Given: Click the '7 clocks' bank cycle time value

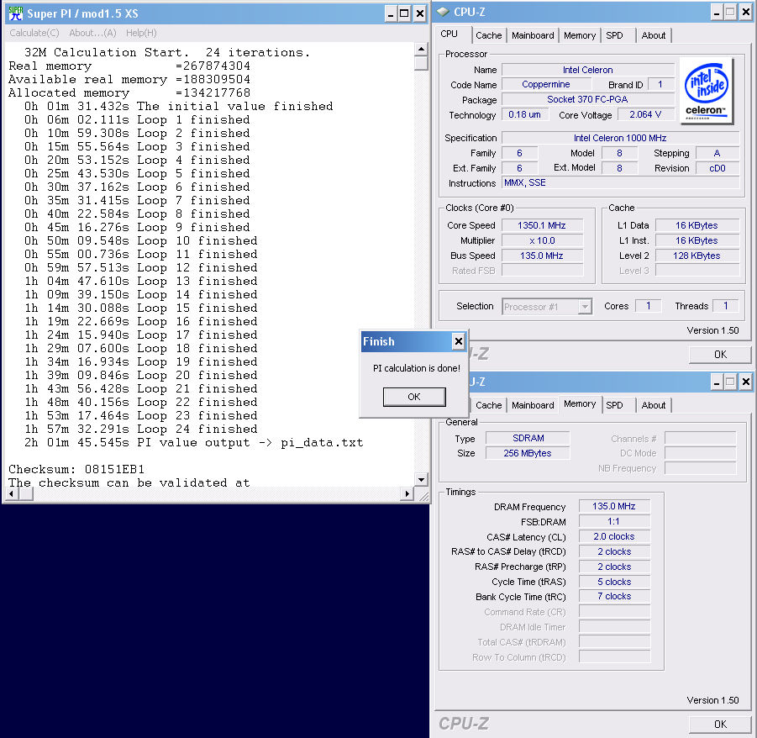Looking at the screenshot, I should click(x=614, y=597).
